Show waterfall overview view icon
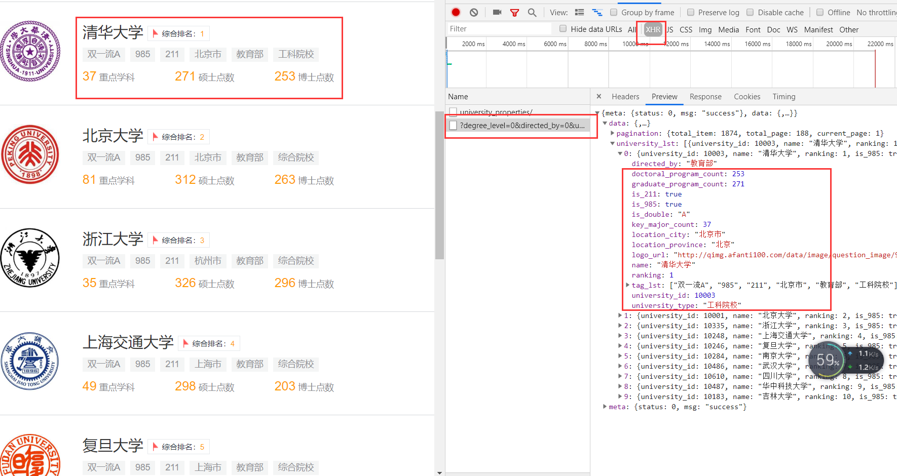The height and width of the screenshot is (476, 897). point(597,12)
